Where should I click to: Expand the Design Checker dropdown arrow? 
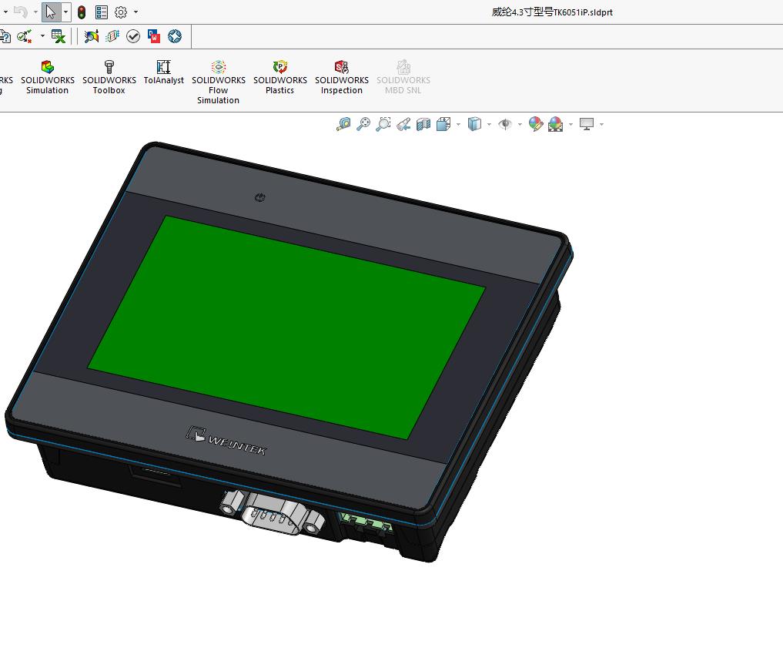pos(42,36)
